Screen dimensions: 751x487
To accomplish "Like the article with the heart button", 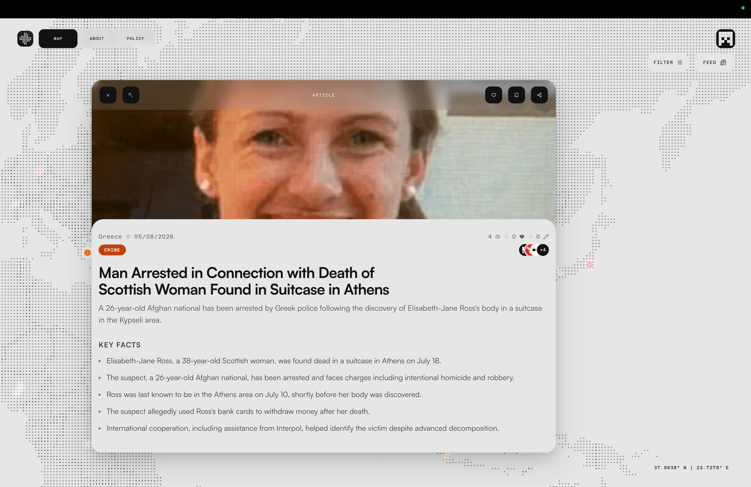I will (494, 95).
